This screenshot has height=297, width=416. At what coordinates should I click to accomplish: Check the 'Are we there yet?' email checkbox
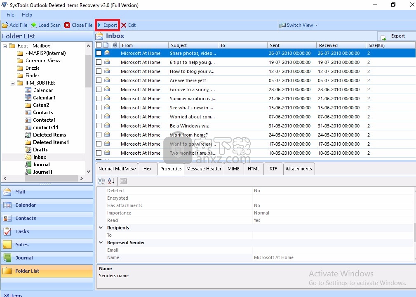click(99, 80)
